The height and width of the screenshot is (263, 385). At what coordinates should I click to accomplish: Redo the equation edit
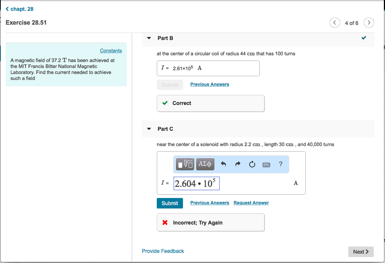(237, 164)
